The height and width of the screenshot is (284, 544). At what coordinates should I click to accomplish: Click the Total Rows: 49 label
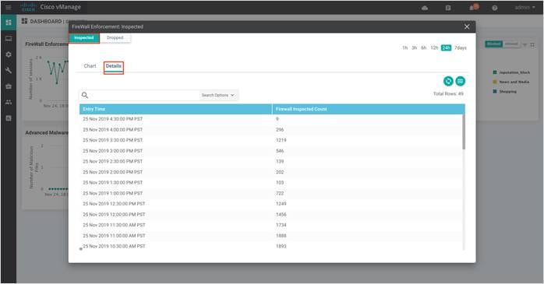click(448, 94)
